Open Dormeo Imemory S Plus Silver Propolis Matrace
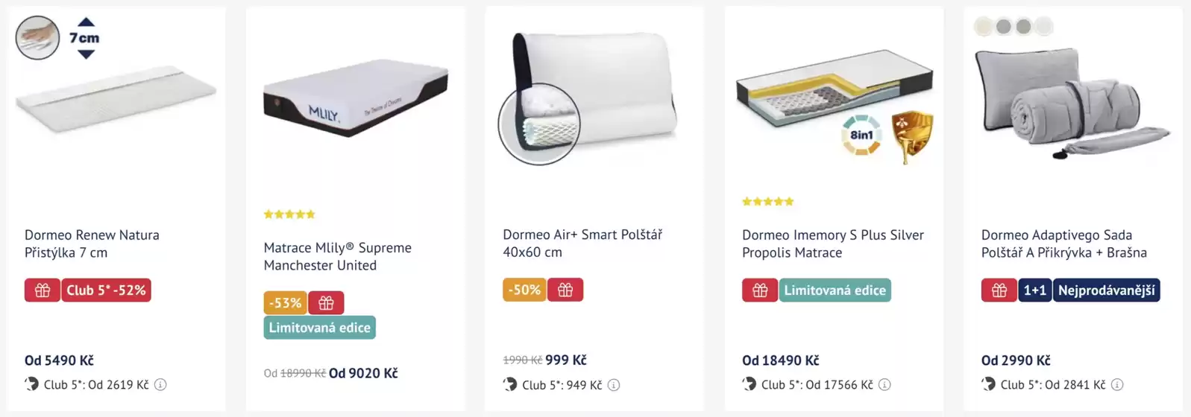The width and height of the screenshot is (1191, 417). [832, 243]
